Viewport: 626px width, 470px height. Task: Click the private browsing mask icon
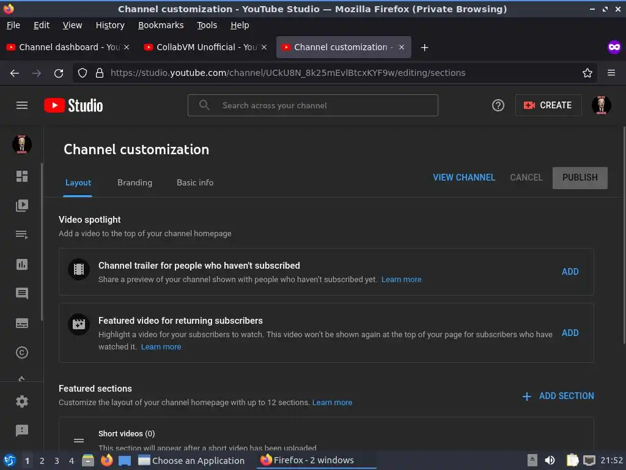[x=614, y=47]
